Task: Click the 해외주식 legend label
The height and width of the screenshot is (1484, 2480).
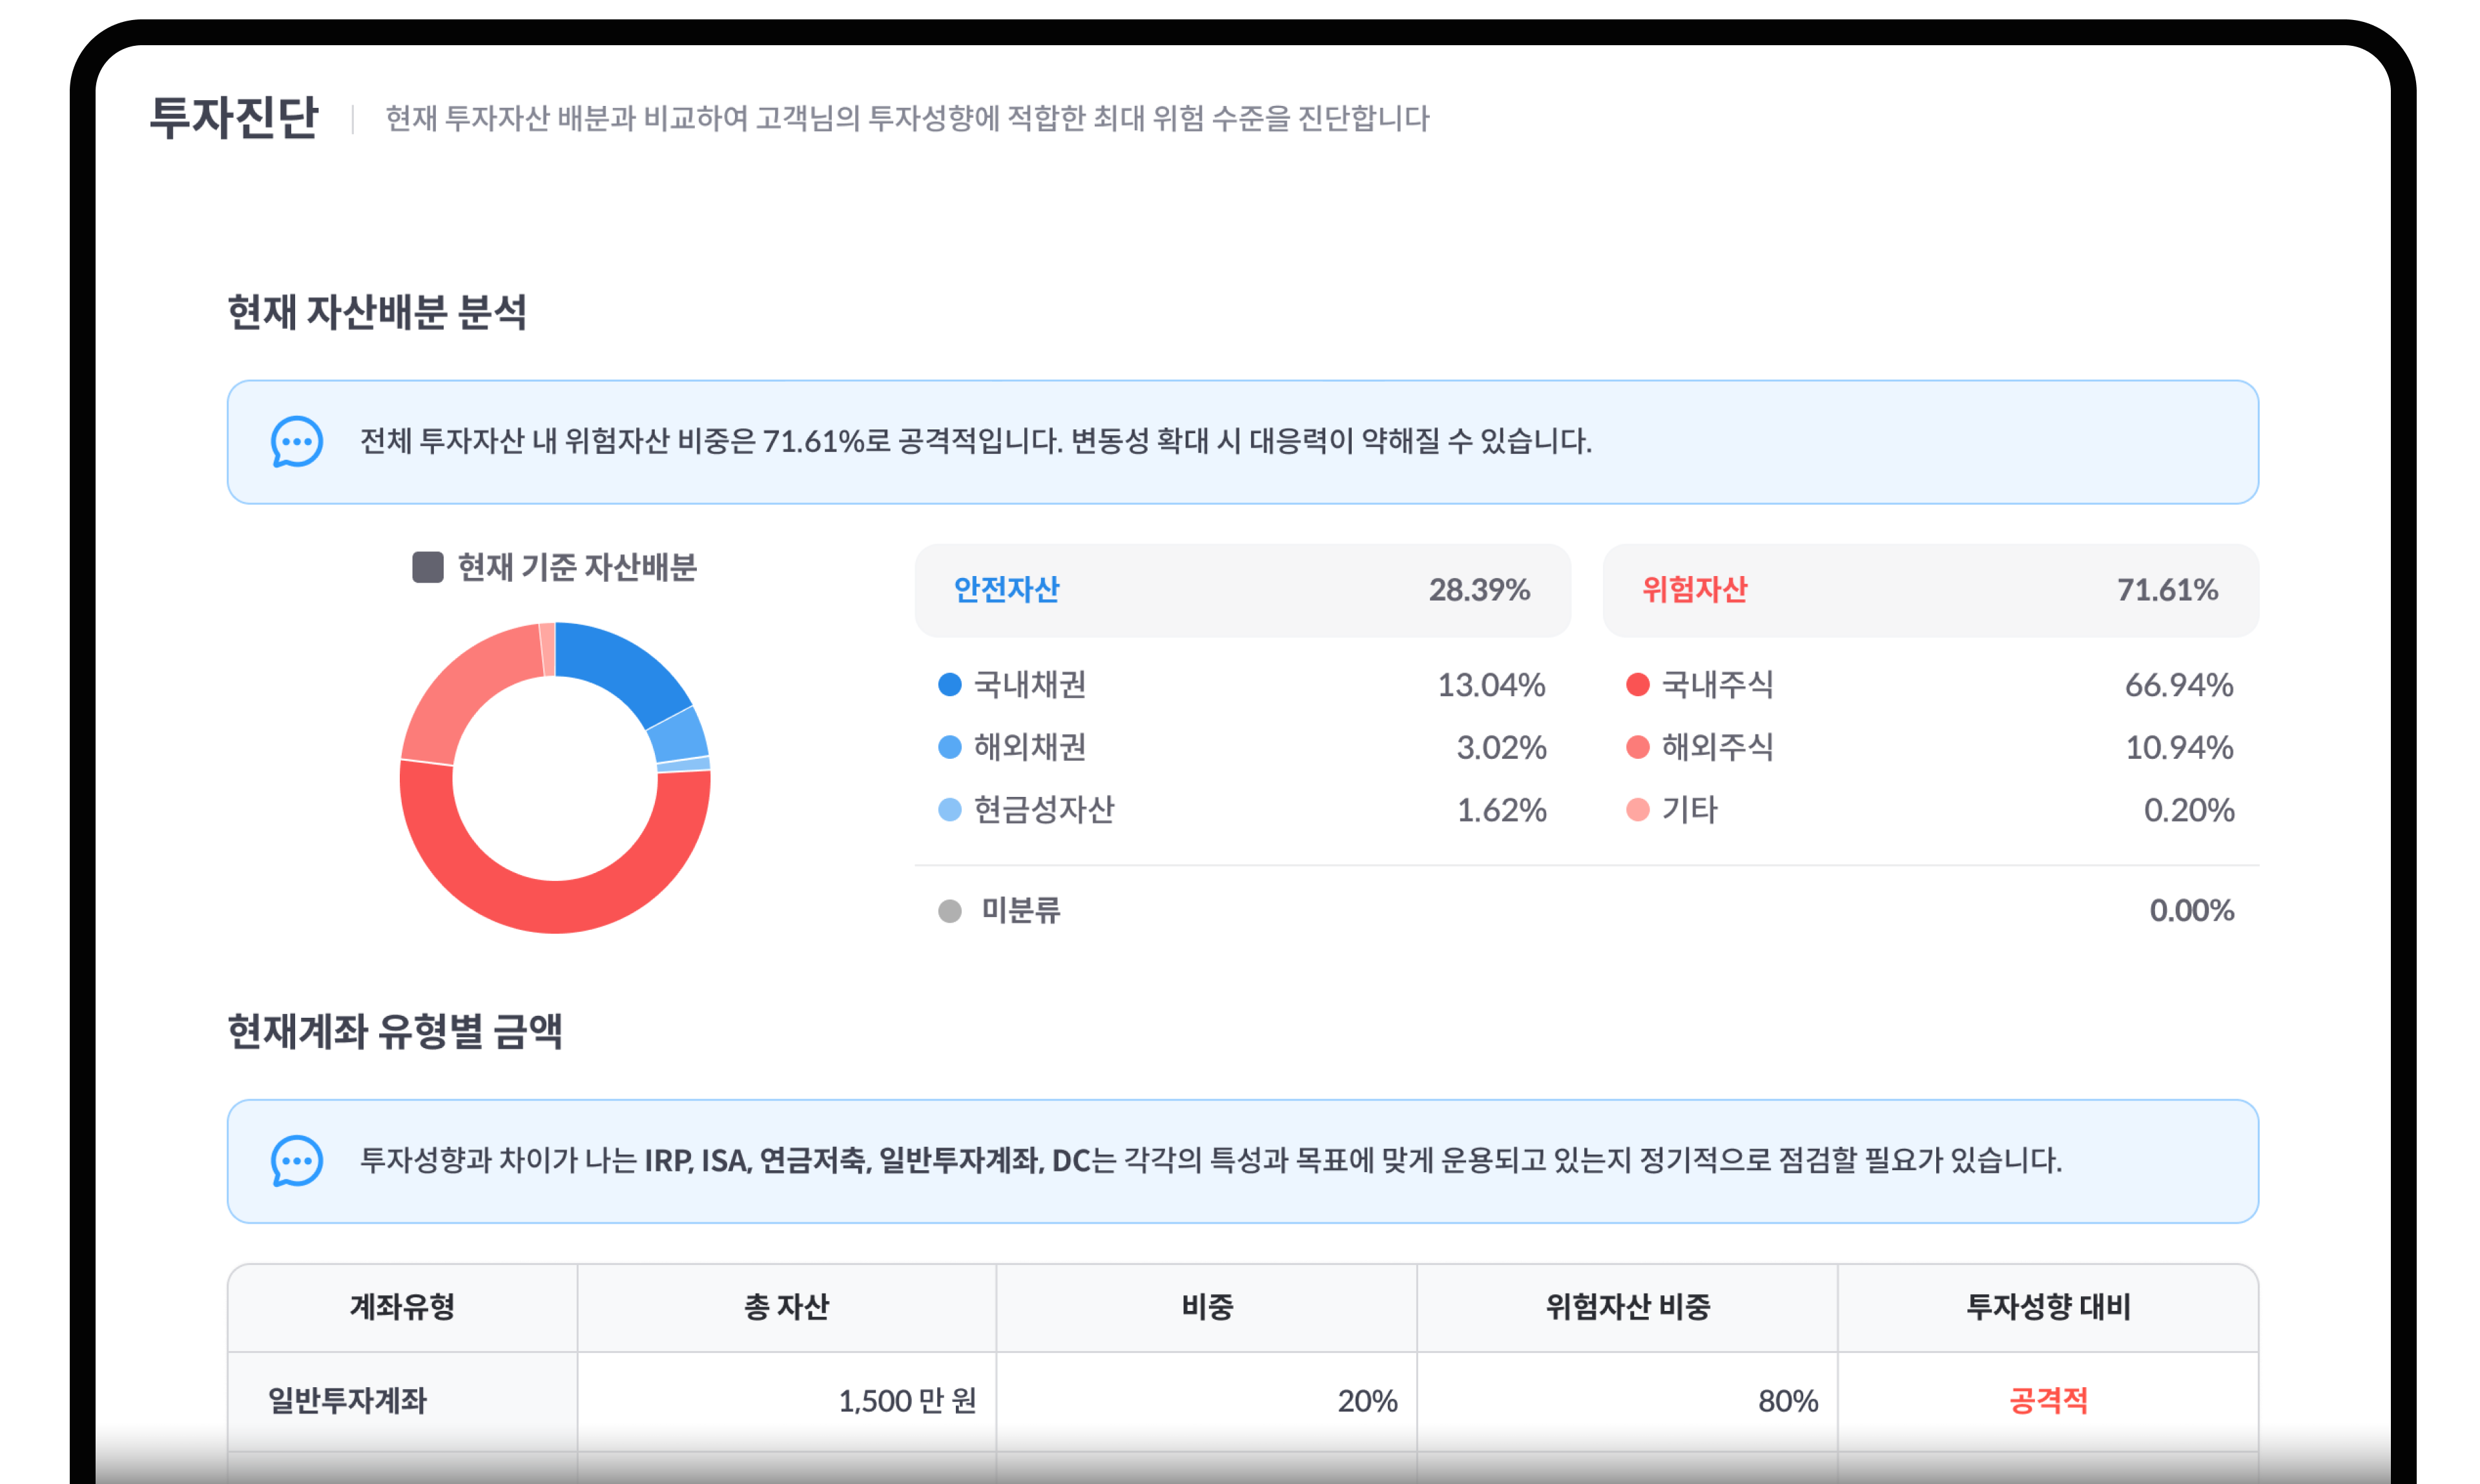Action: 1718,747
